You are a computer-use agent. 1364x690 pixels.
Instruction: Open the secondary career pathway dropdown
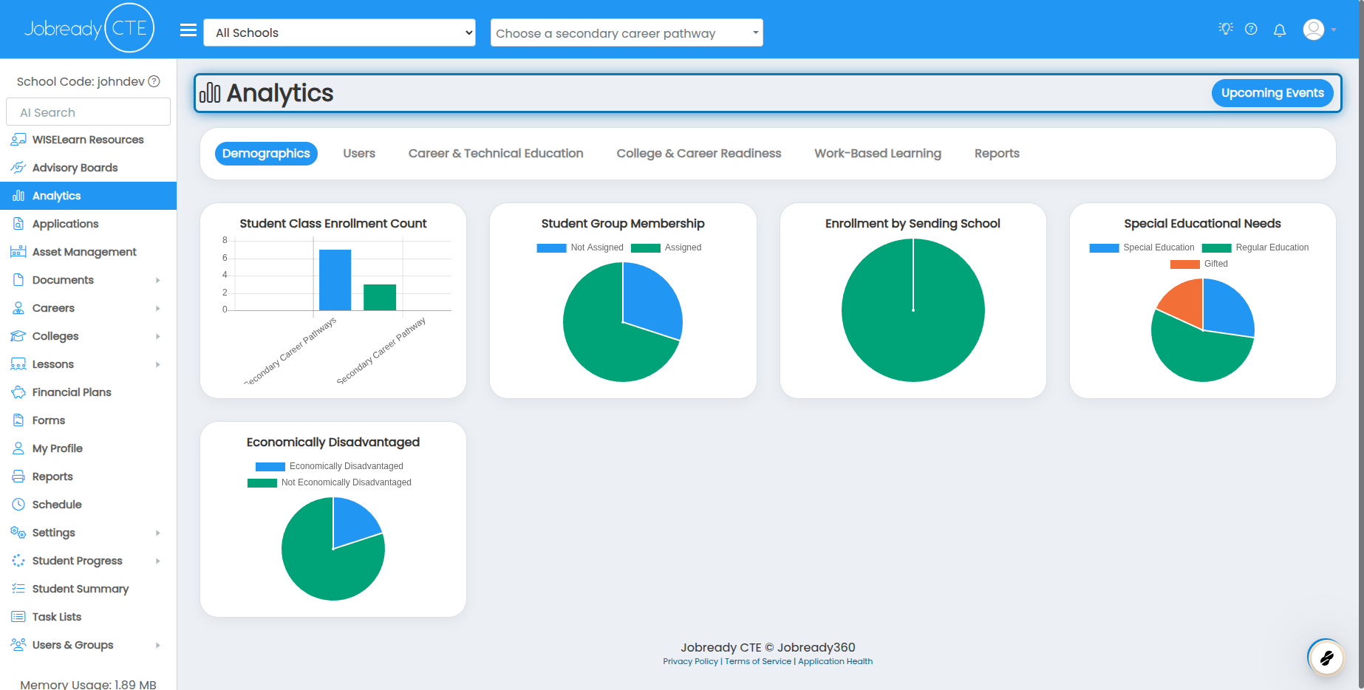coord(627,33)
